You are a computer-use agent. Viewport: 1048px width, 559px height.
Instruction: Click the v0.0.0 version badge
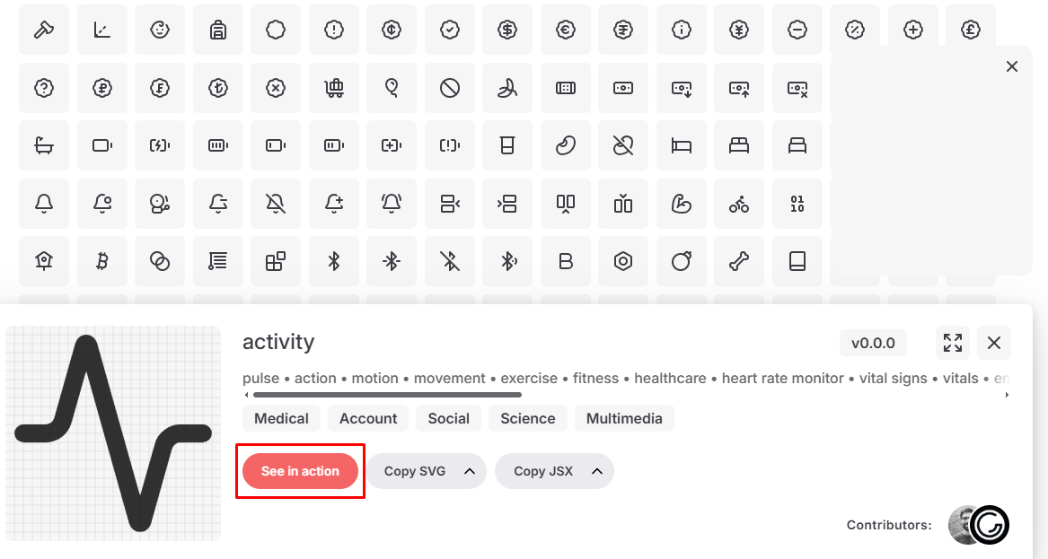tap(873, 343)
